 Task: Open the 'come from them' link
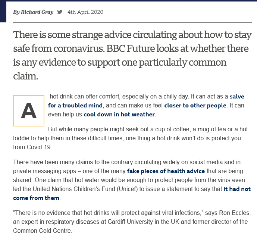[36, 198]
